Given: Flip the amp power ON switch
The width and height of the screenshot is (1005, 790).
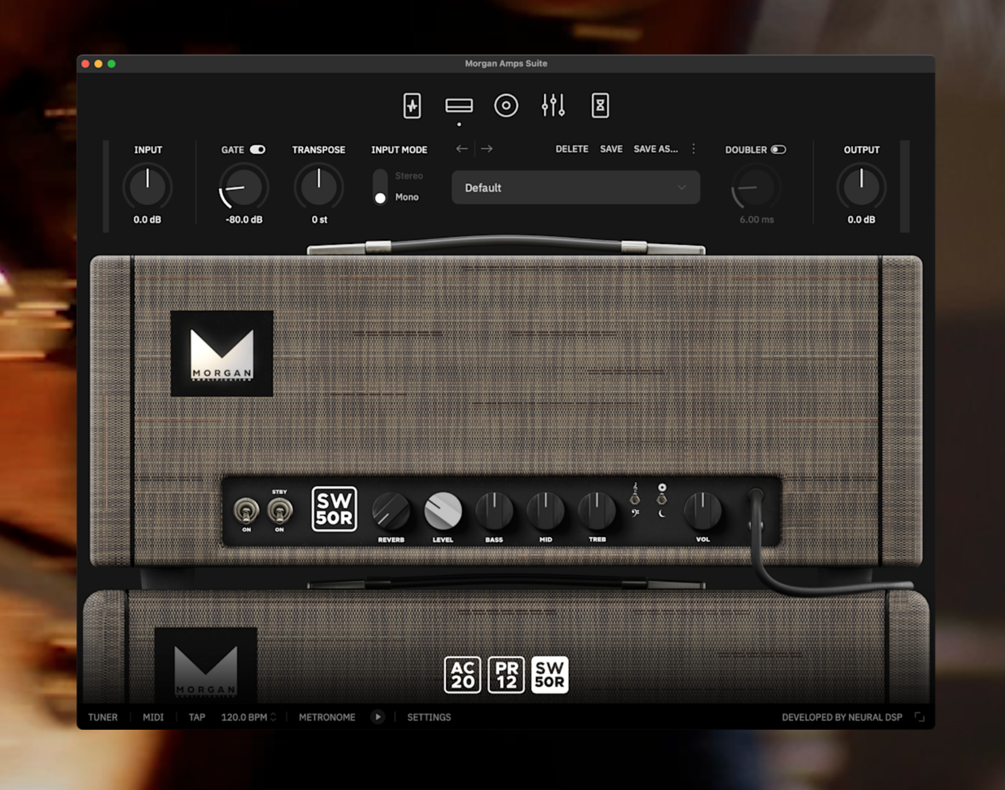Looking at the screenshot, I should coord(246,511).
